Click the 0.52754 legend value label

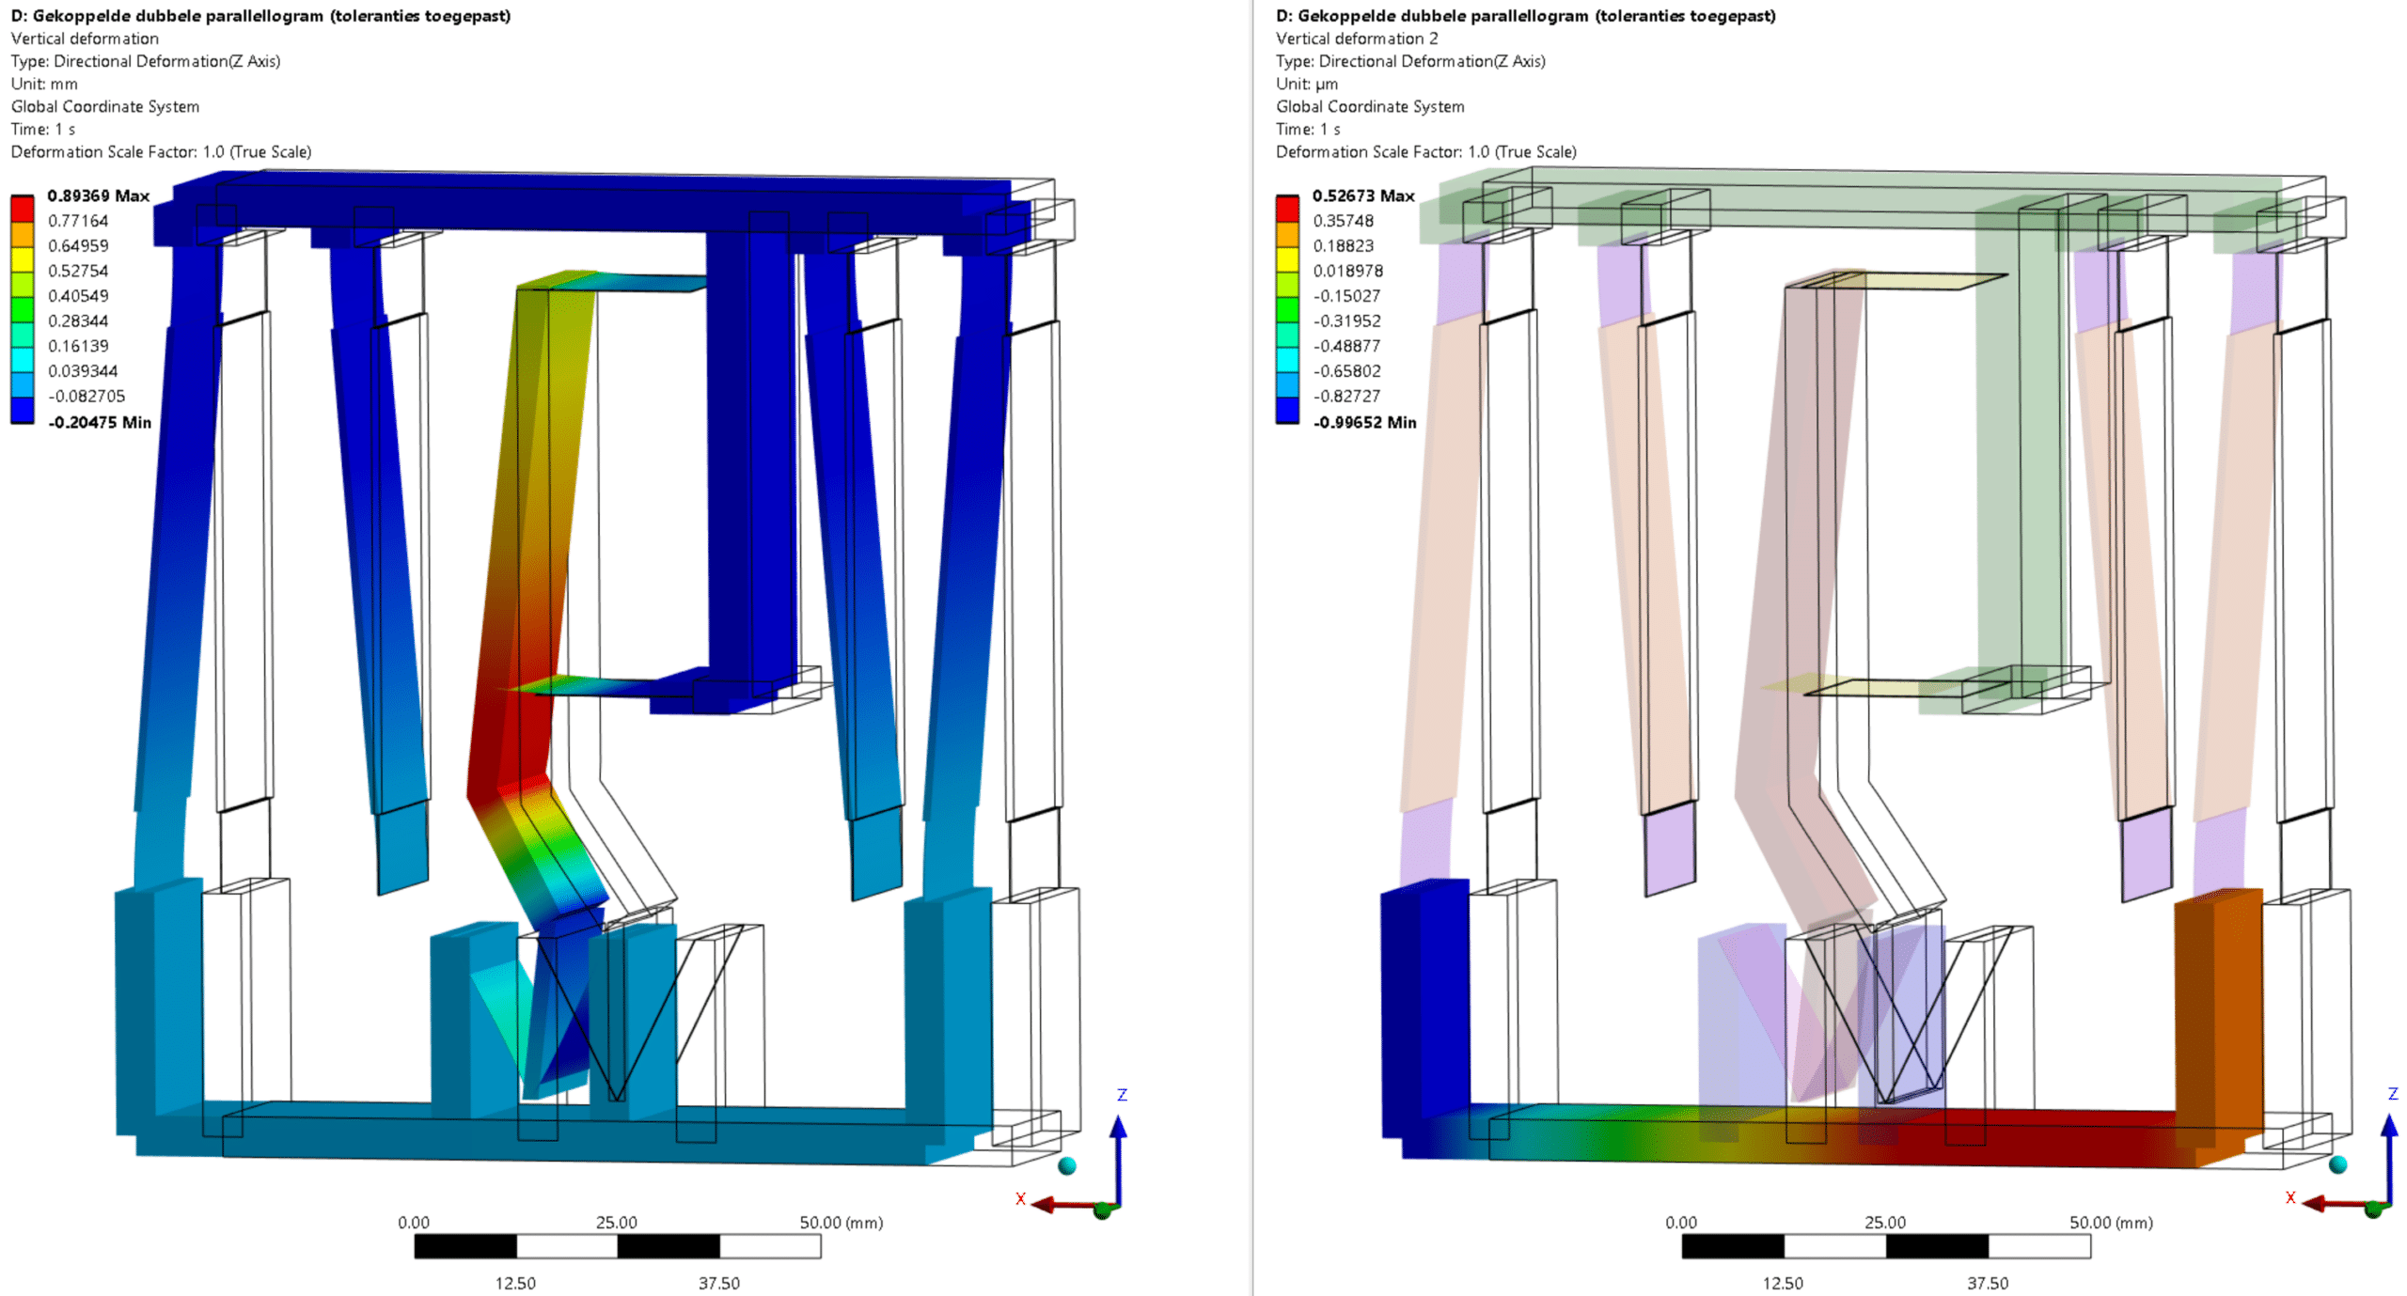[x=78, y=271]
